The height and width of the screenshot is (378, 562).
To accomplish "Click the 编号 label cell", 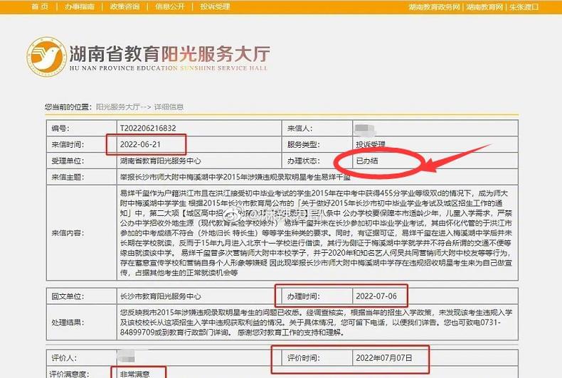I will pos(81,128).
